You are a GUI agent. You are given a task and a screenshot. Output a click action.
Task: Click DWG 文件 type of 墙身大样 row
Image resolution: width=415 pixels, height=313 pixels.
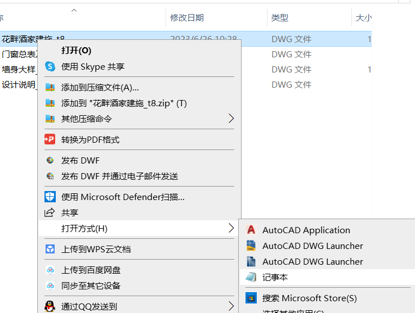[291, 70]
